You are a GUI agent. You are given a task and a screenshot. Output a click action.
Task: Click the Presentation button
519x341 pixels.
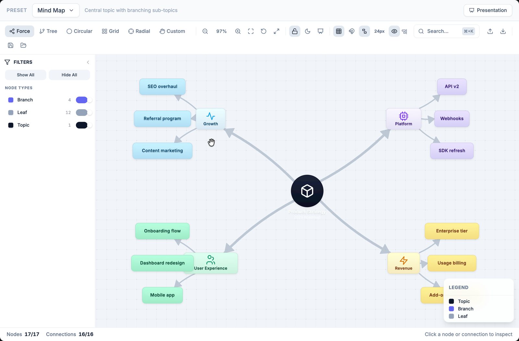[488, 10]
